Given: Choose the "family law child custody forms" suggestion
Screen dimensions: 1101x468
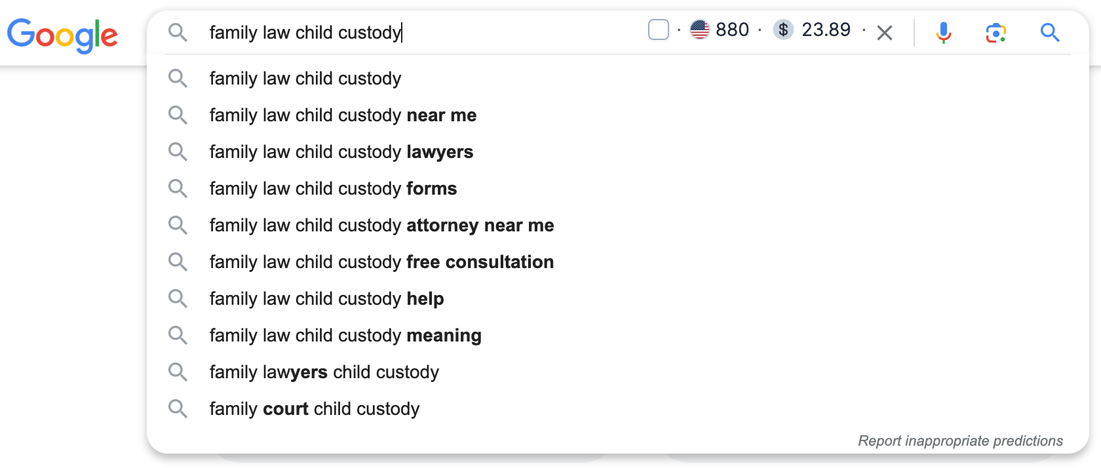Looking at the screenshot, I should tap(333, 189).
